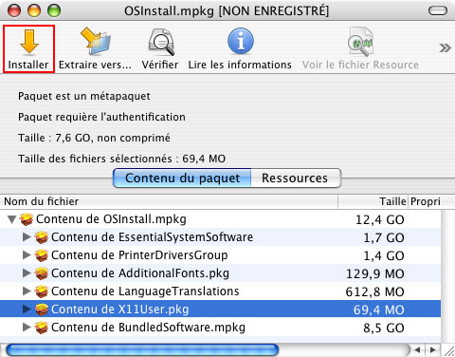Click the Installer toolbar icon
The image size is (455, 357).
click(28, 42)
